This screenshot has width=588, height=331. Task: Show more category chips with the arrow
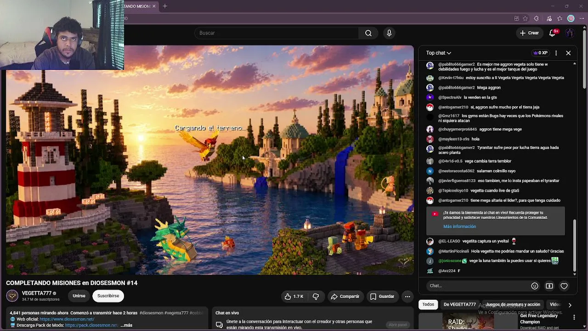570,305
